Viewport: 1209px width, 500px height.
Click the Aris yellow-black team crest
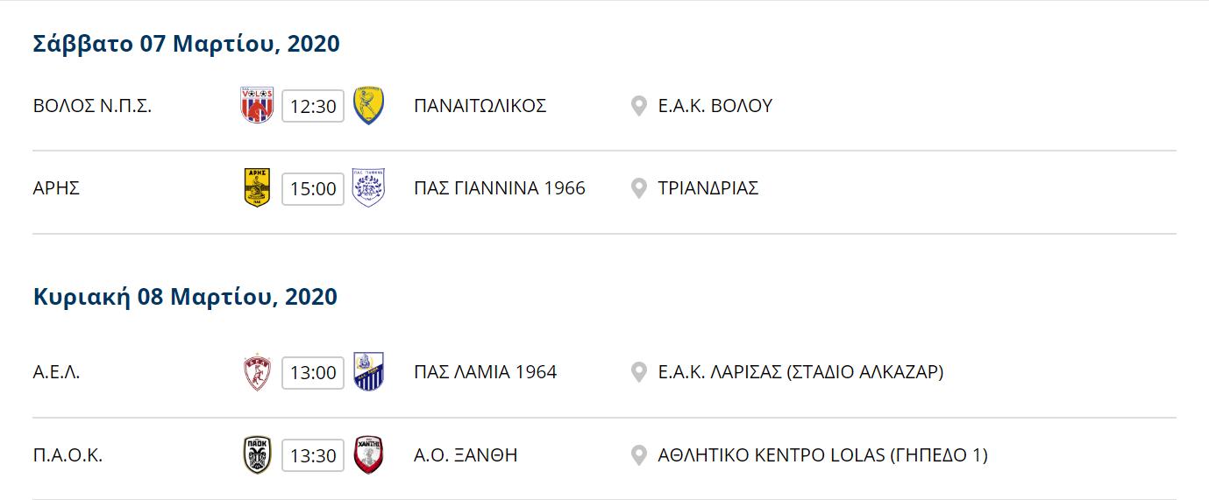(257, 187)
